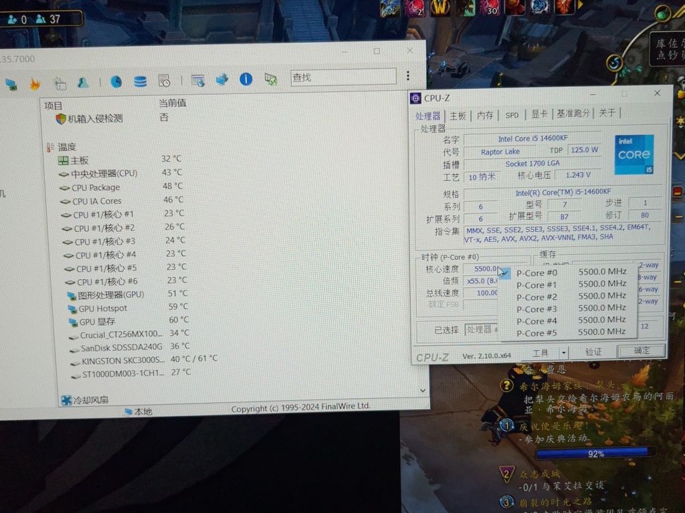Click the Intel Core i5 logo in CPU-Z
This screenshot has width=685, height=513.
[633, 155]
